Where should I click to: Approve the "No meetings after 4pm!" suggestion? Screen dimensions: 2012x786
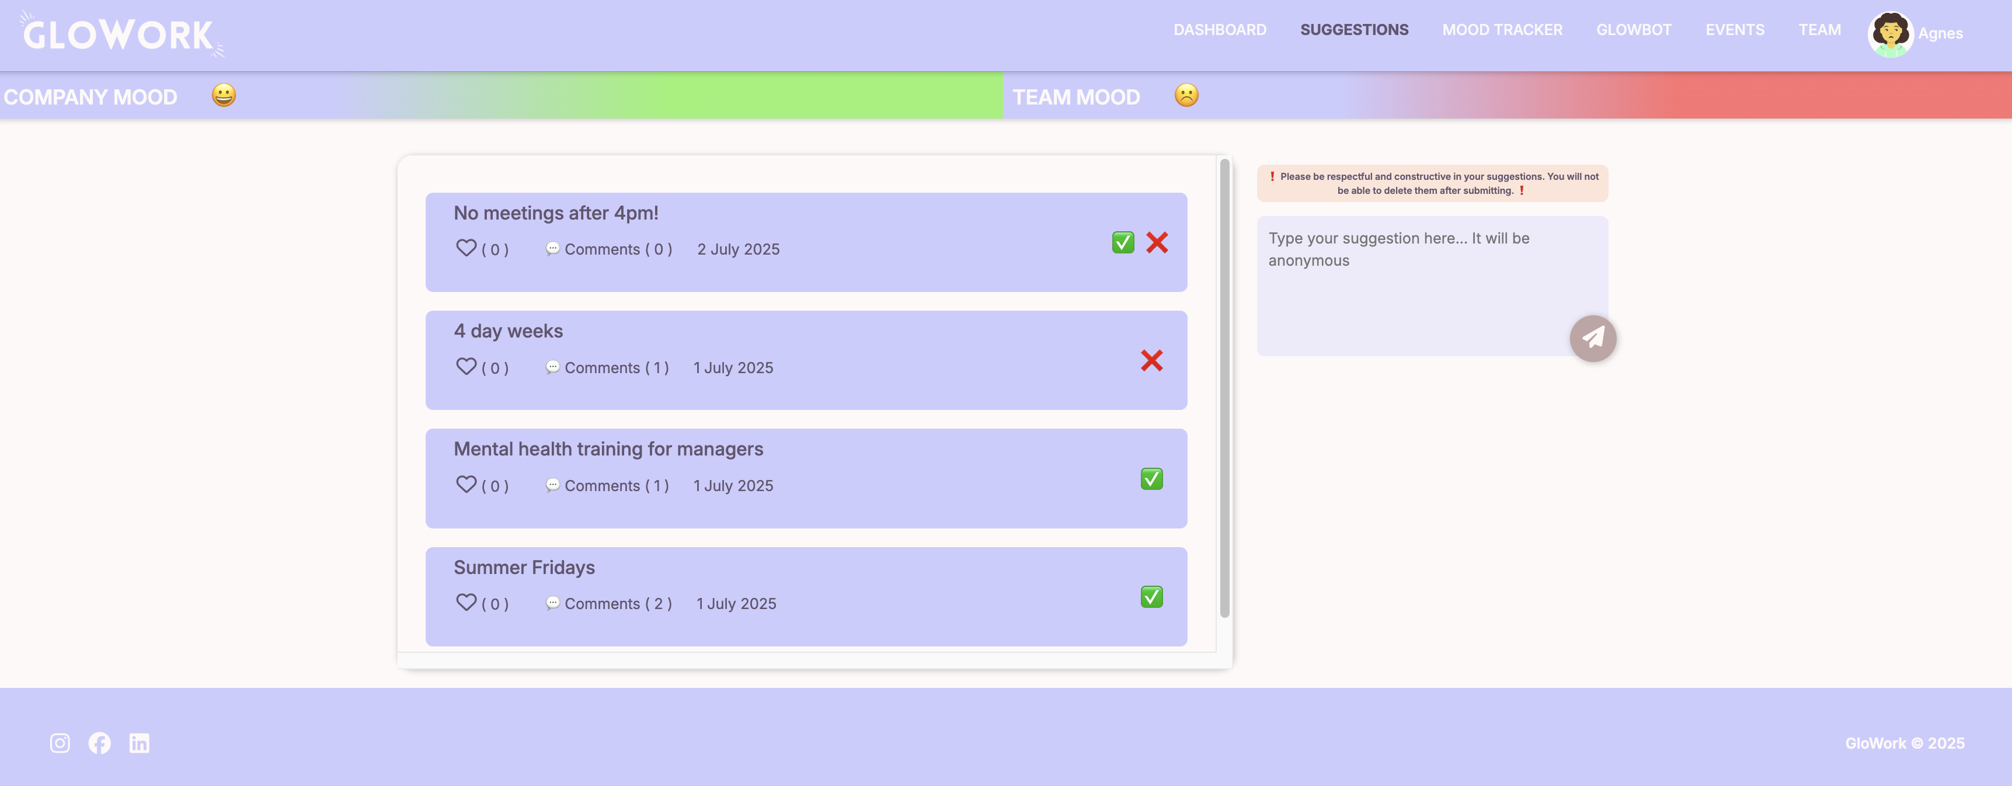coord(1122,242)
